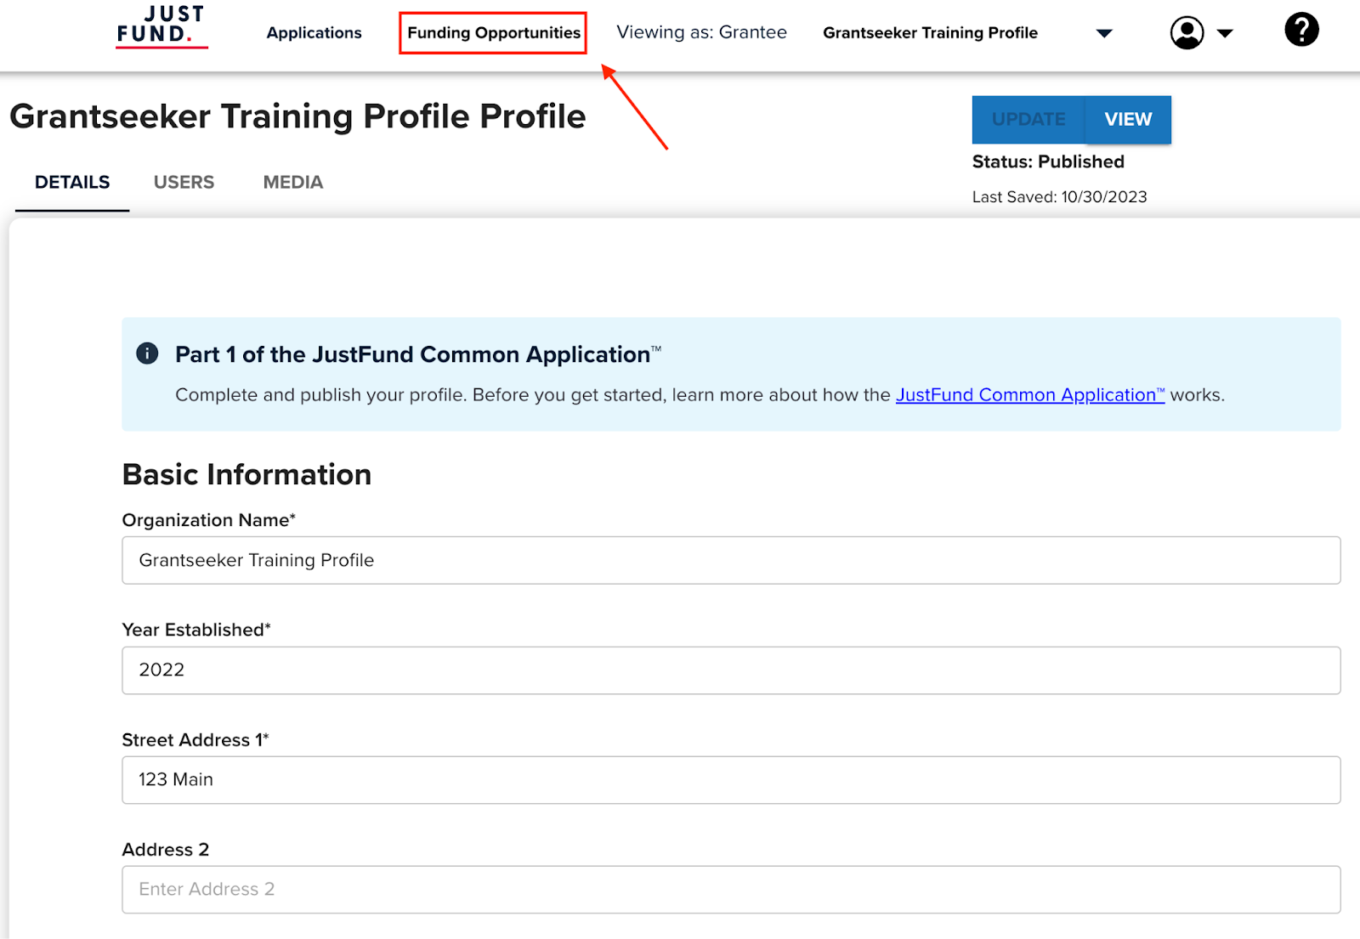Click the 'Grantseeker Training Profile Profile' page title
The width and height of the screenshot is (1360, 939).
(297, 116)
